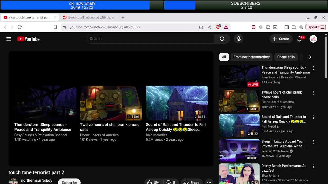Click the ok, now what? 2049 / 2222 bar
The image size is (328, 184).
tap(82, 5)
